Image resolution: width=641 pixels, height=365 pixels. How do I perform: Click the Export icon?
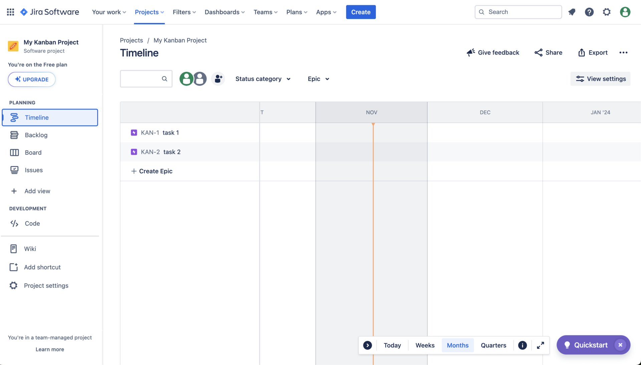pyautogui.click(x=581, y=52)
